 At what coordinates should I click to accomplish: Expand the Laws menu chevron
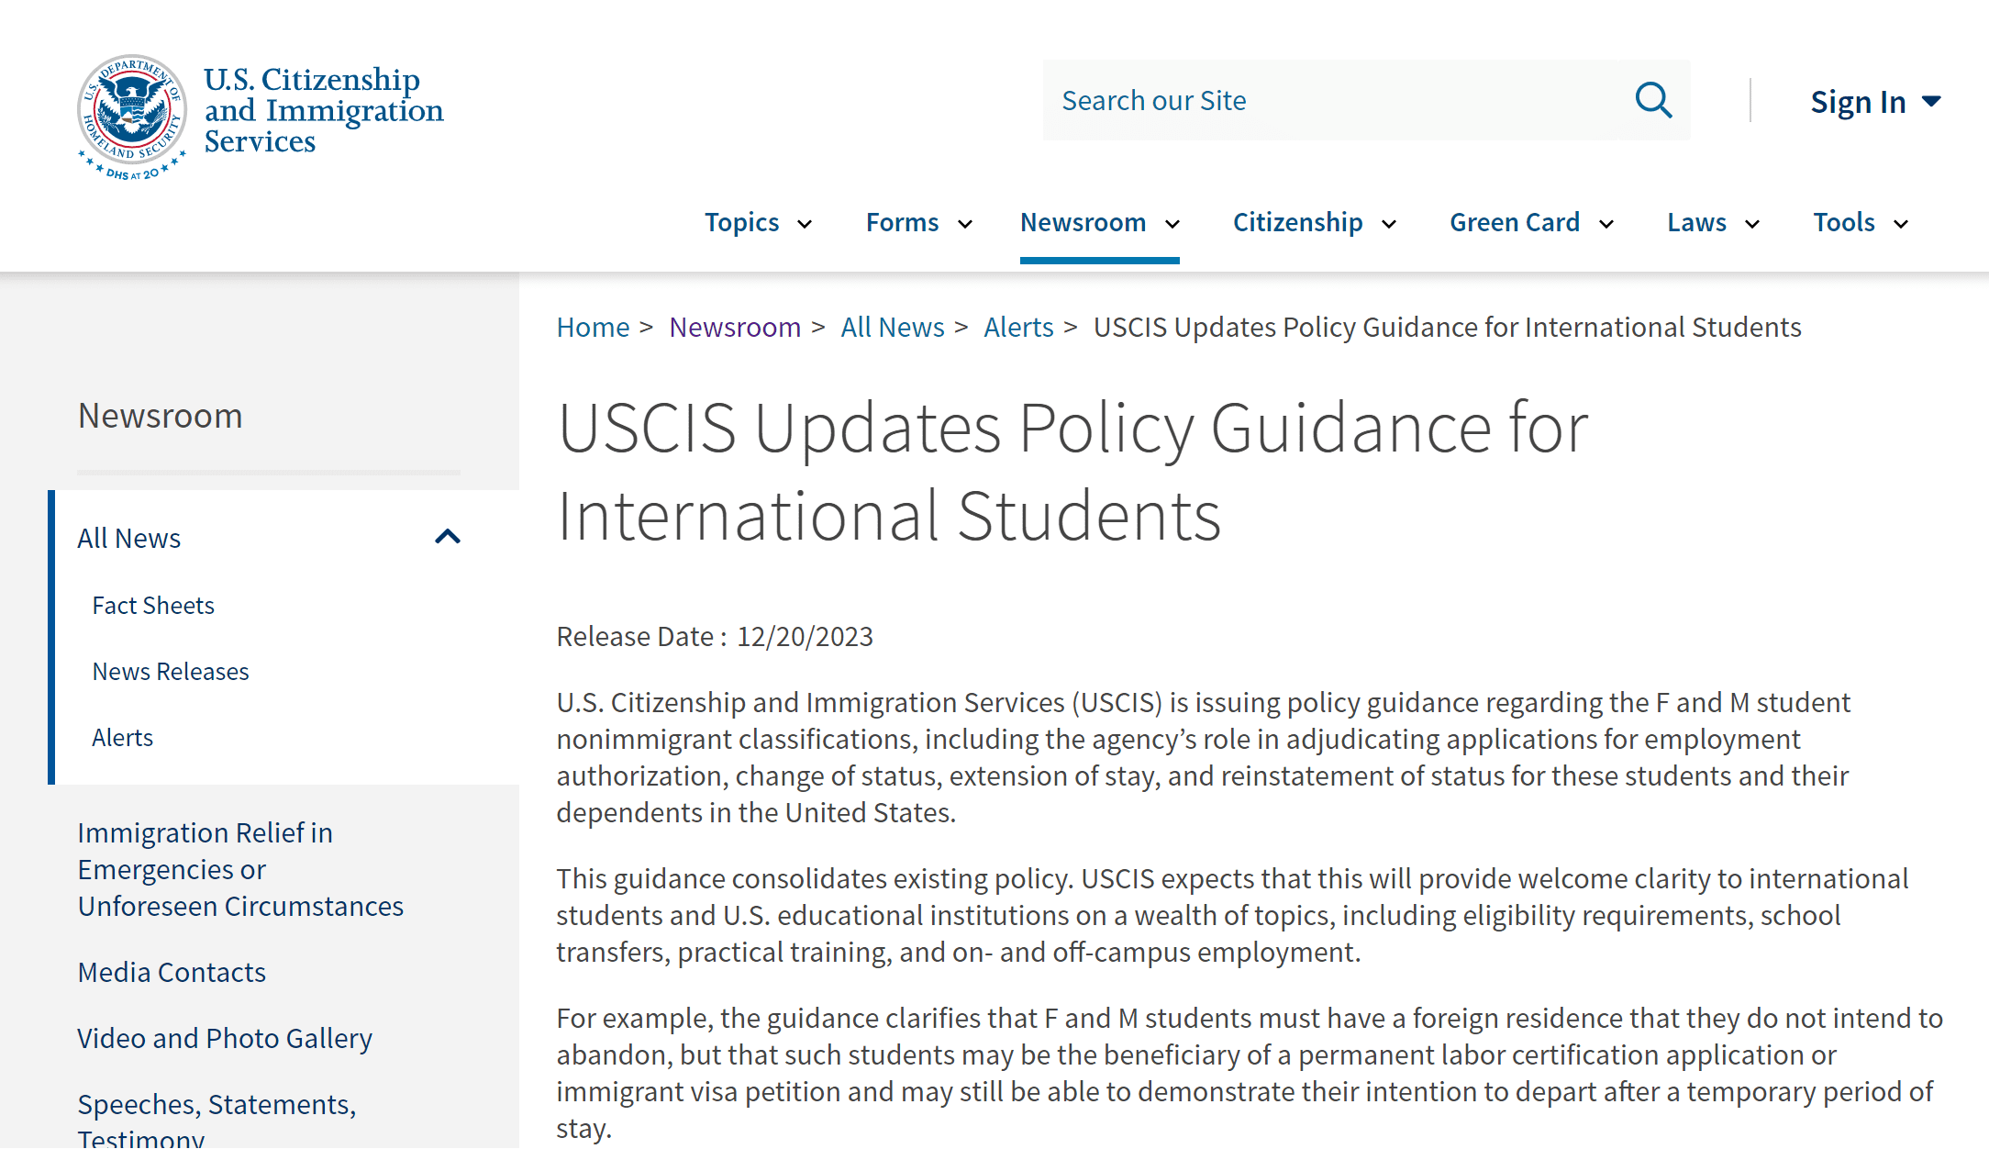point(1752,224)
